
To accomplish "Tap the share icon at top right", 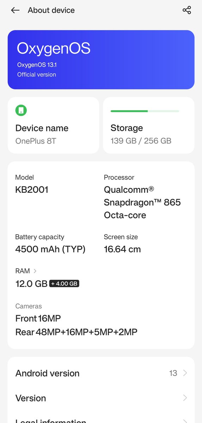I will tap(187, 10).
